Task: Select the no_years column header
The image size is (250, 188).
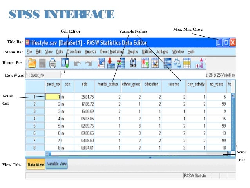Action: click(x=216, y=86)
